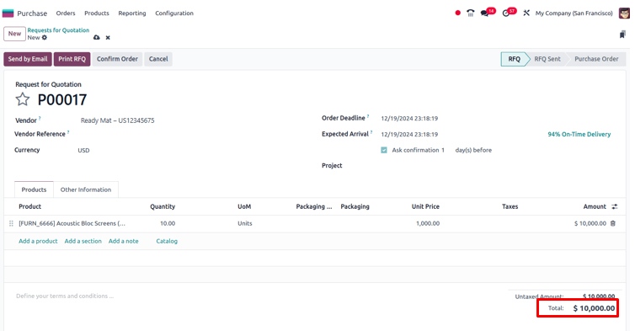Viewport: 635px width, 331px height.
Task: Open the Reporting menu
Action: click(x=132, y=13)
